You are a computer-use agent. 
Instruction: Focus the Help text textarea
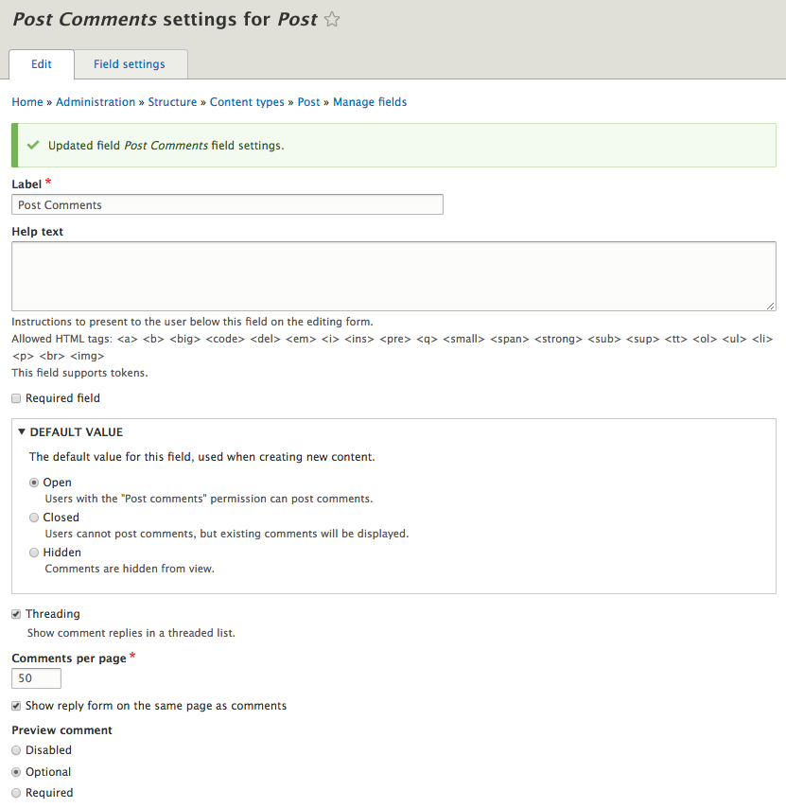point(393,275)
